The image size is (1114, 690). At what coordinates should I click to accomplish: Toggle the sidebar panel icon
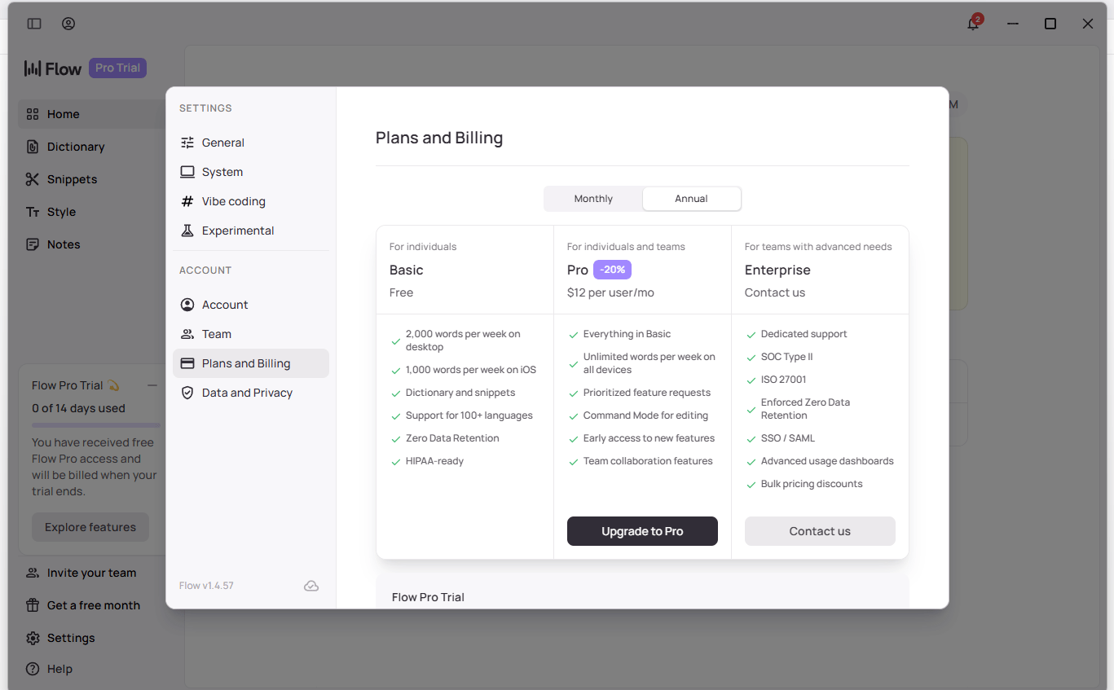click(34, 24)
